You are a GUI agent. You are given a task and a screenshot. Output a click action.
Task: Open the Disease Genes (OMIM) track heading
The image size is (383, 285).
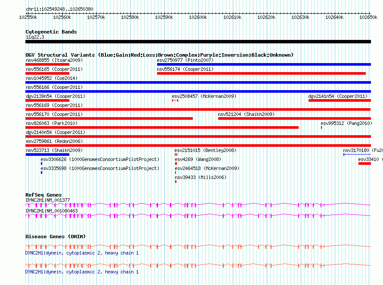(x=56, y=236)
